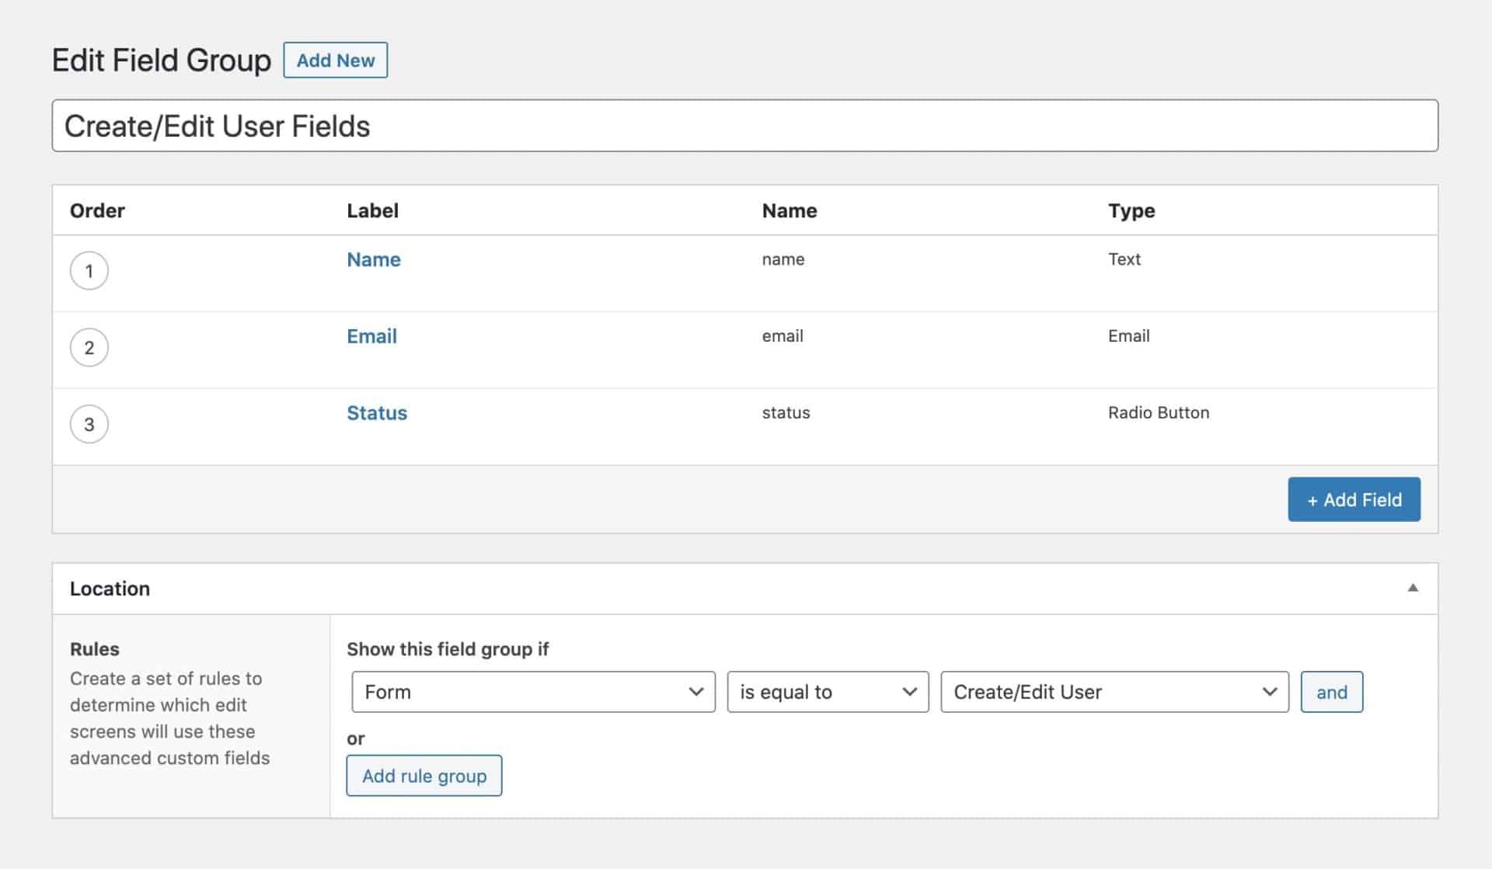Click the Location panel header
Screen dimensions: 1492x869
coord(110,588)
